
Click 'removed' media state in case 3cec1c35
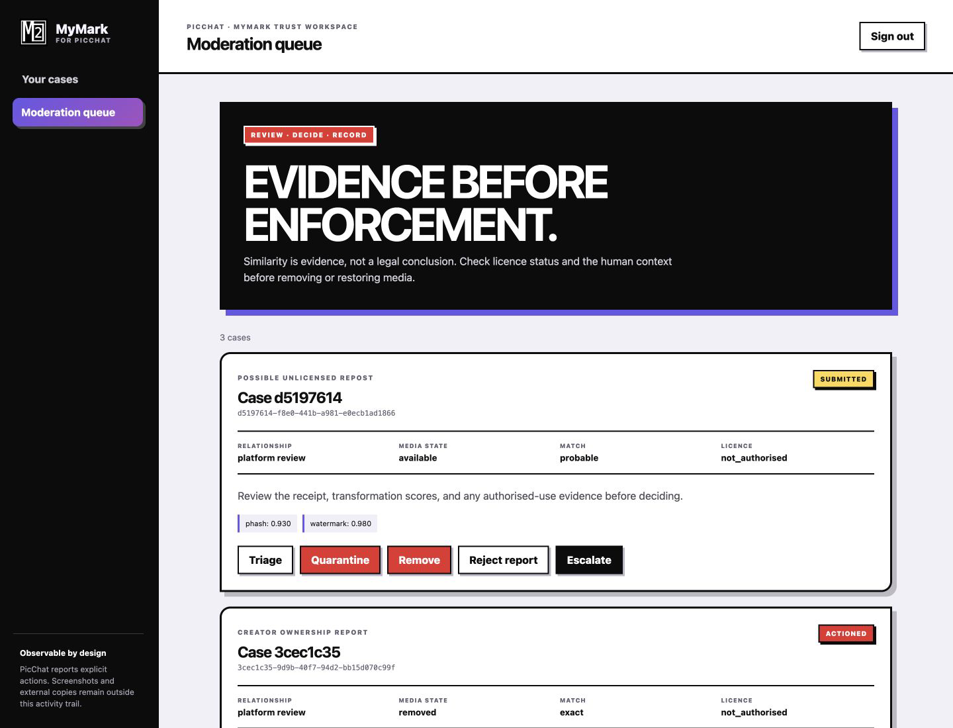pos(418,713)
